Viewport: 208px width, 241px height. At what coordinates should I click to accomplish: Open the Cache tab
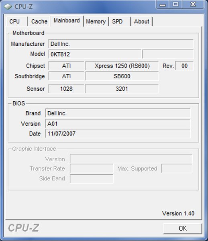[x=39, y=21]
